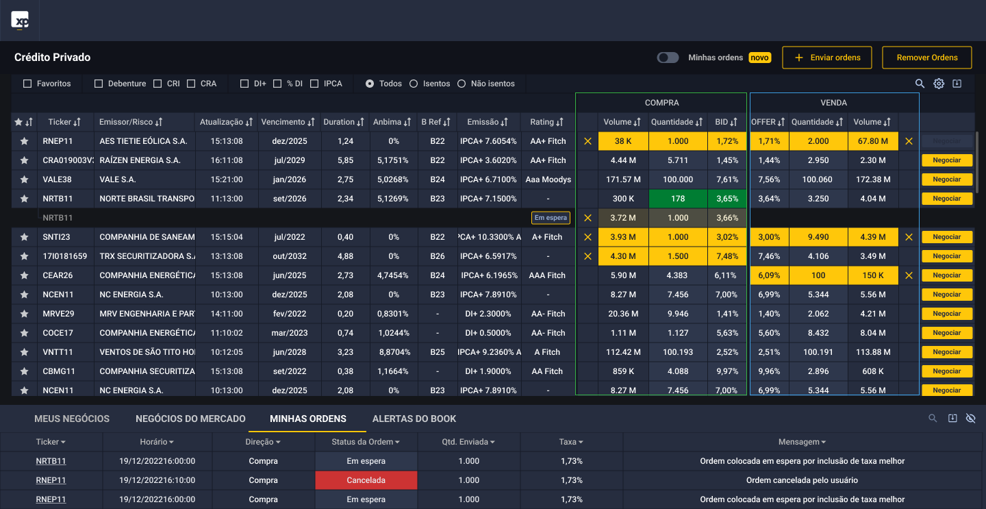The image size is (986, 509).
Task: Open search in the top table toolbar
Action: pyautogui.click(x=920, y=84)
